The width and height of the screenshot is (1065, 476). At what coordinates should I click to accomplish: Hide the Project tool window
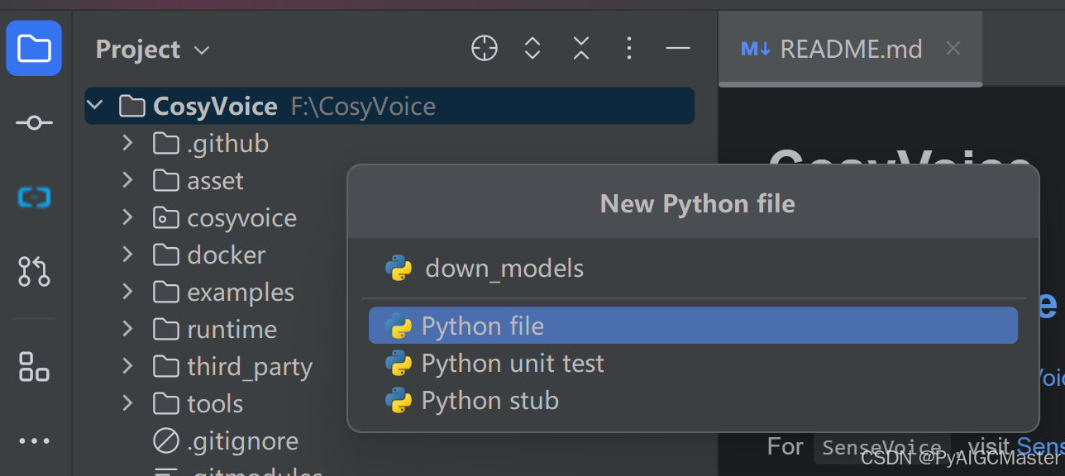click(x=678, y=49)
